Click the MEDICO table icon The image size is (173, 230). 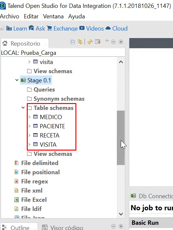click(x=35, y=117)
